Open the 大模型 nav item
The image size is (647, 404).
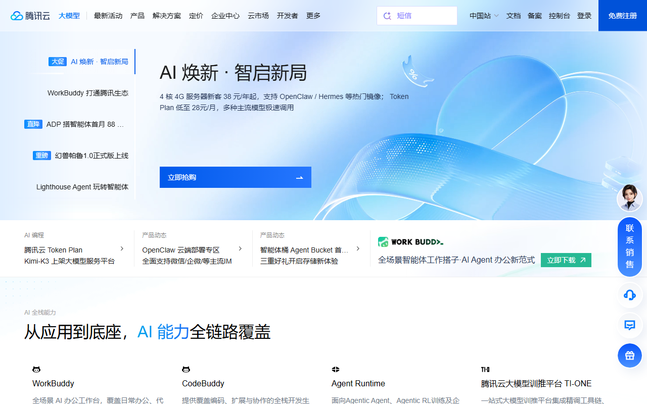[x=69, y=16]
